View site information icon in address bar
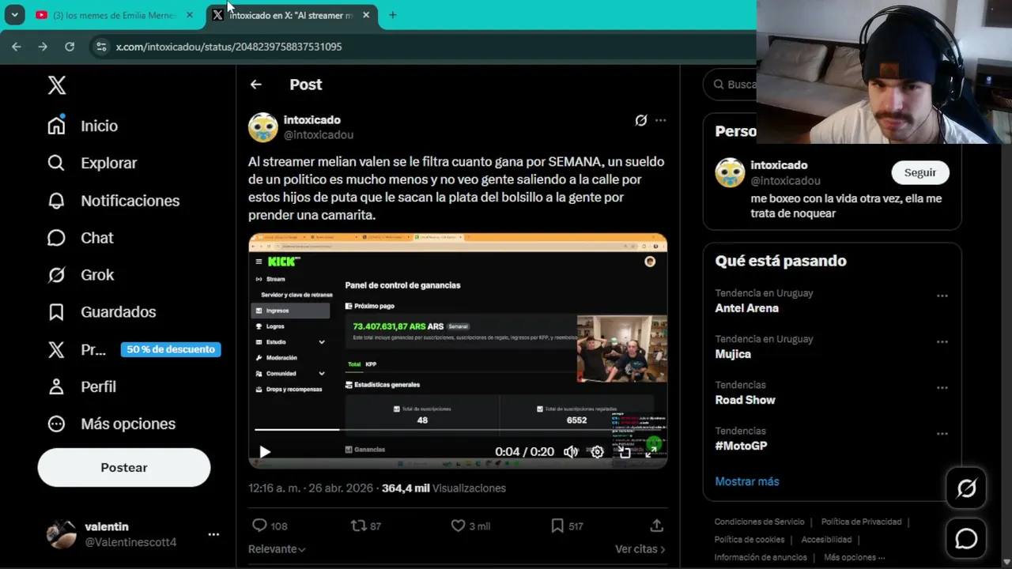This screenshot has width=1012, height=569. click(101, 47)
